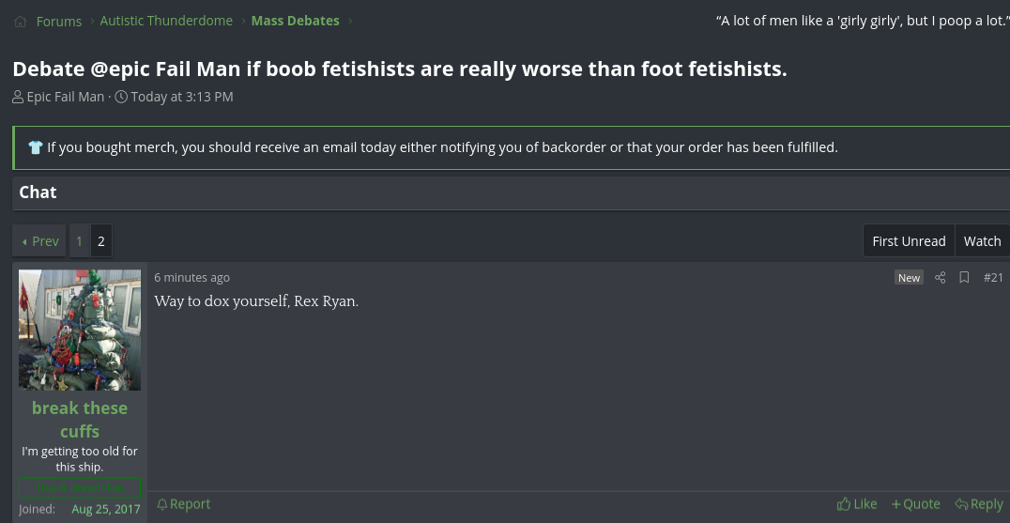Open the Mass Debates breadcrumb
Viewport: 1010px width, 523px height.
click(x=295, y=21)
